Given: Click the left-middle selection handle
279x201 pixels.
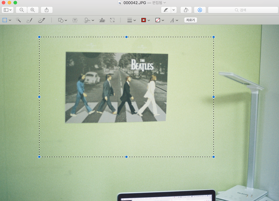Looking at the screenshot, I should 39,97.
